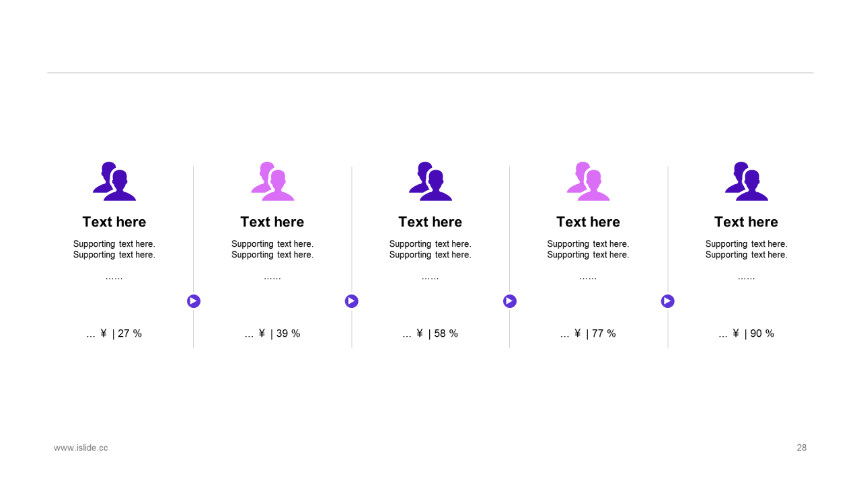Screen dimensions: 861x484
Task: Click the pink people icon above 39 %
Action: (x=272, y=182)
